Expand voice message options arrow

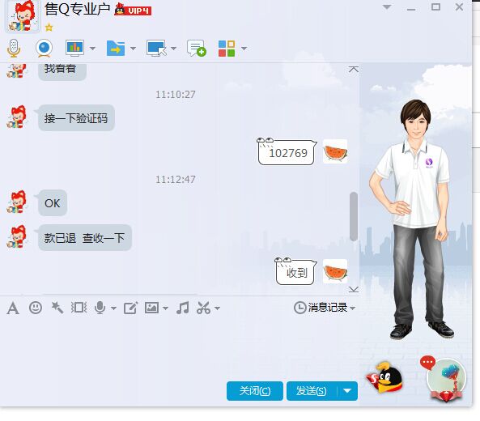point(113,308)
